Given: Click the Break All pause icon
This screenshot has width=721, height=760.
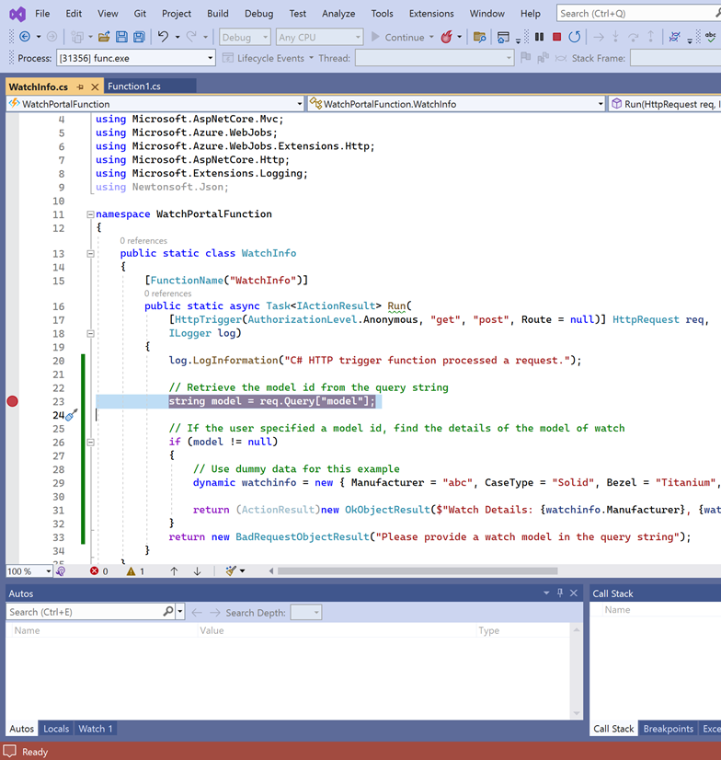Looking at the screenshot, I should [x=539, y=37].
